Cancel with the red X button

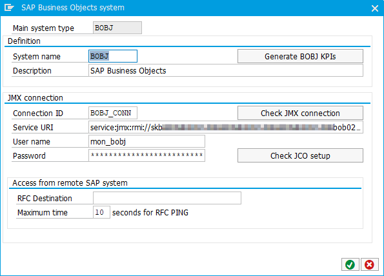(369, 264)
